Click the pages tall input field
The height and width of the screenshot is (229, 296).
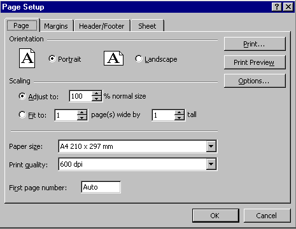(164, 115)
